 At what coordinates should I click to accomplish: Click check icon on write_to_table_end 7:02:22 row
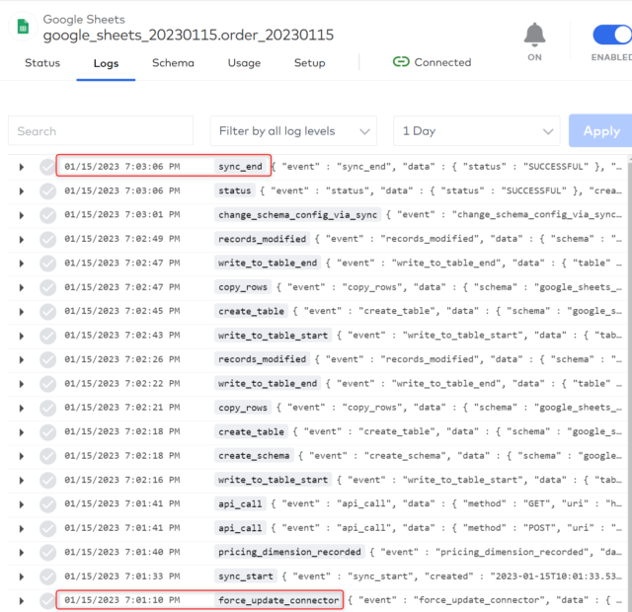tap(47, 384)
